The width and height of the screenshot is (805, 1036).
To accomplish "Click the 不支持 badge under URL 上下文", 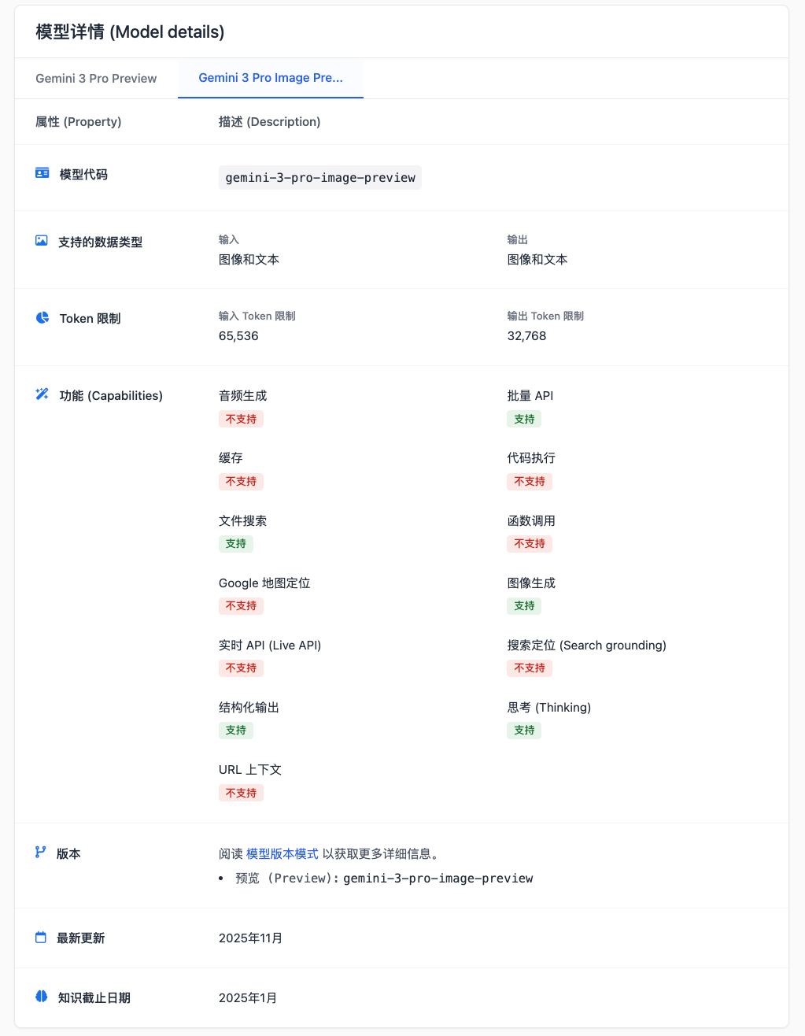I will pos(241,794).
